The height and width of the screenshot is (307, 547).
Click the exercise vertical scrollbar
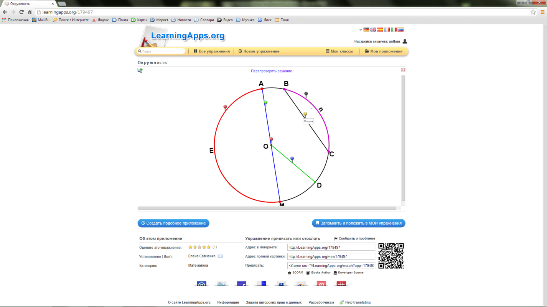click(x=403, y=138)
